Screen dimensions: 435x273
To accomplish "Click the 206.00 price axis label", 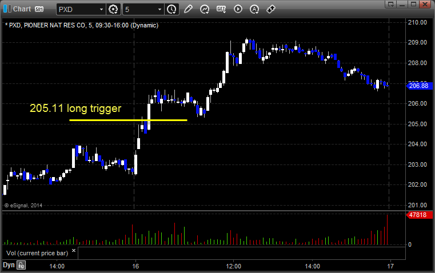I will tap(417, 103).
